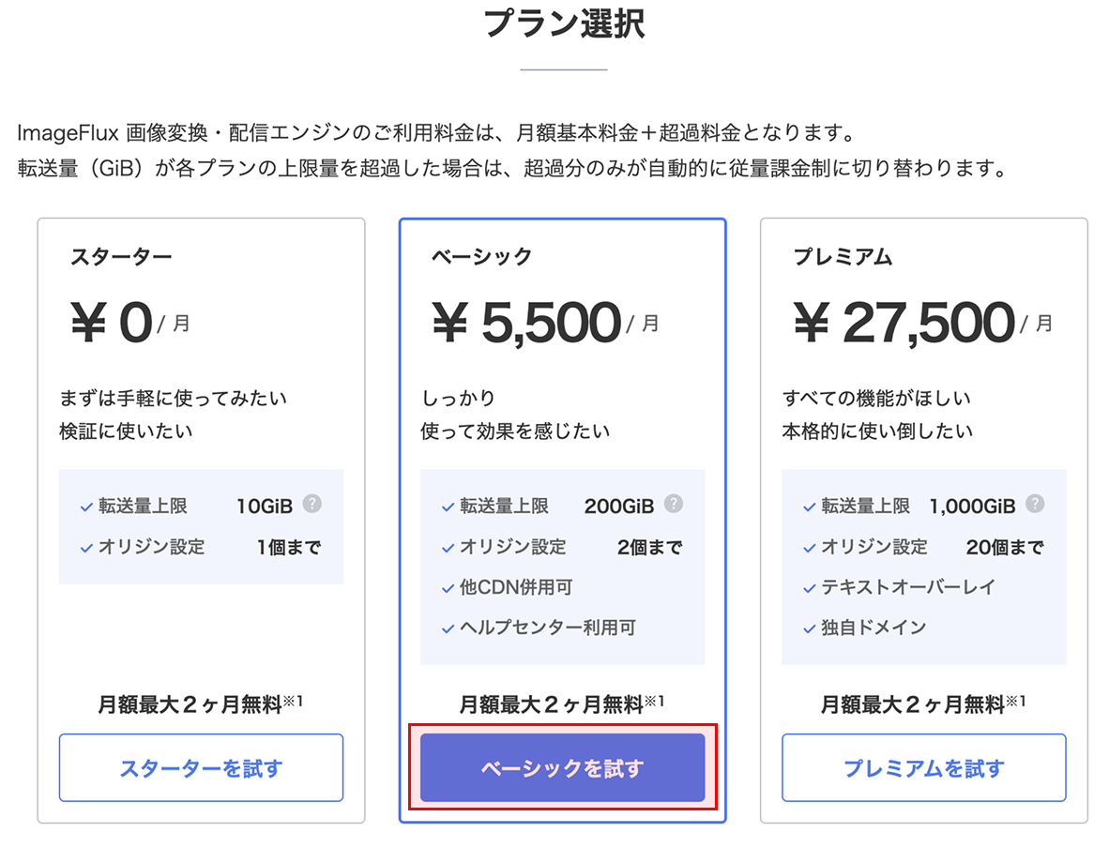The width and height of the screenshot is (1109, 847).
Task: Click the help icon next to Starter's 10GiB limit
Action: pyautogui.click(x=312, y=505)
